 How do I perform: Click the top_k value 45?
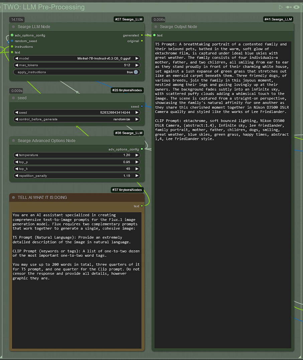[x=128, y=169]
